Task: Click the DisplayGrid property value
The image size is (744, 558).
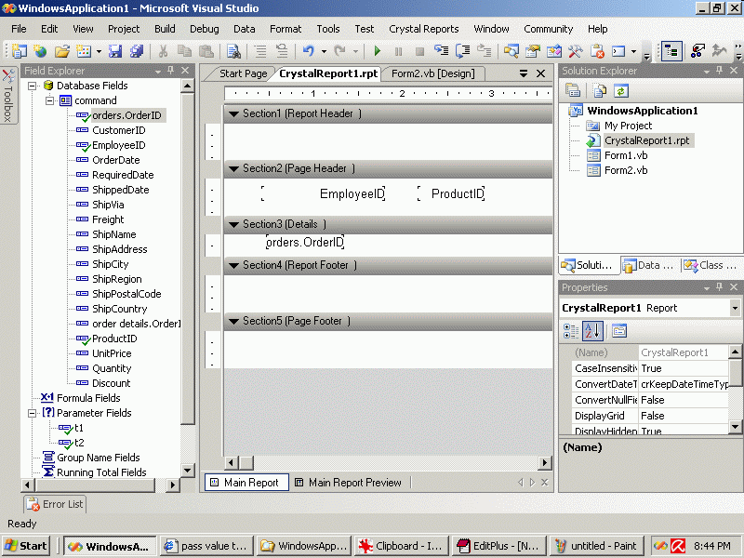Action: pyautogui.click(x=684, y=416)
